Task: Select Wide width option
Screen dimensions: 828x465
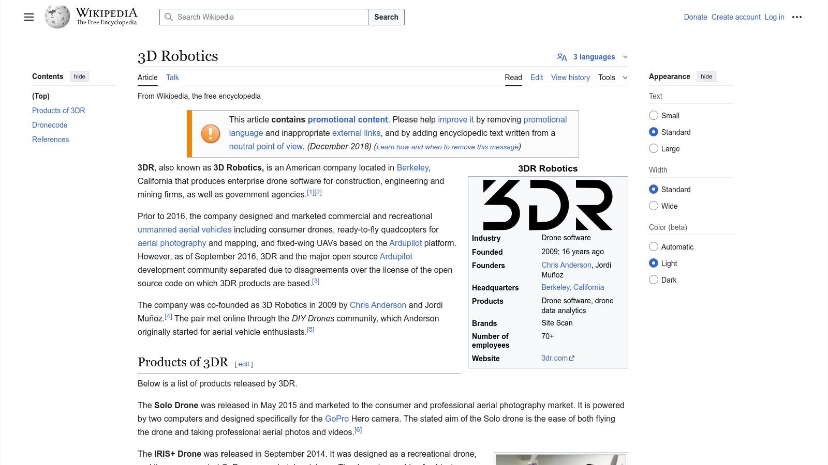Action: click(654, 206)
